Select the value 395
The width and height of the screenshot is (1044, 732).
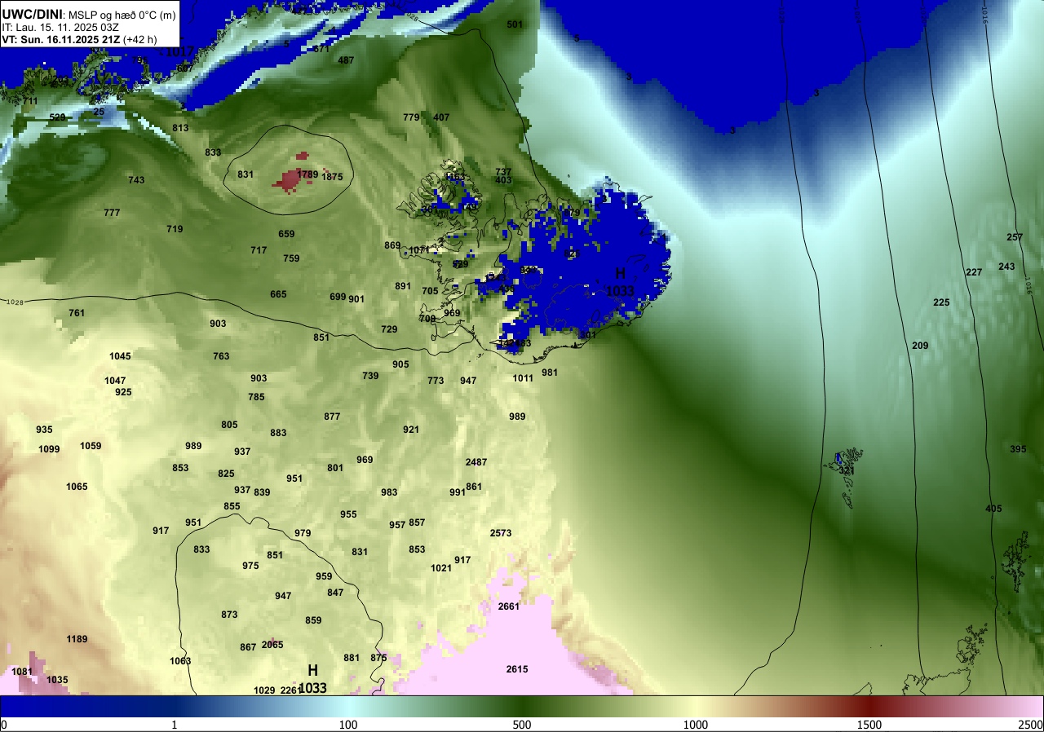tap(1018, 449)
